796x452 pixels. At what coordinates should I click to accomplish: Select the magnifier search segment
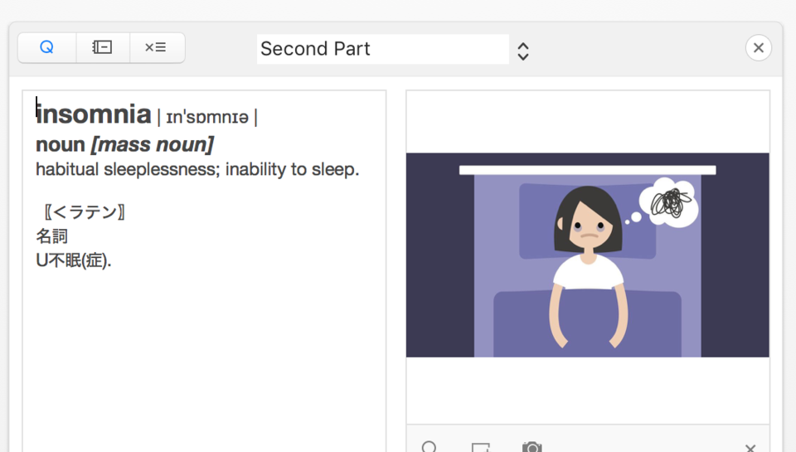(x=46, y=48)
